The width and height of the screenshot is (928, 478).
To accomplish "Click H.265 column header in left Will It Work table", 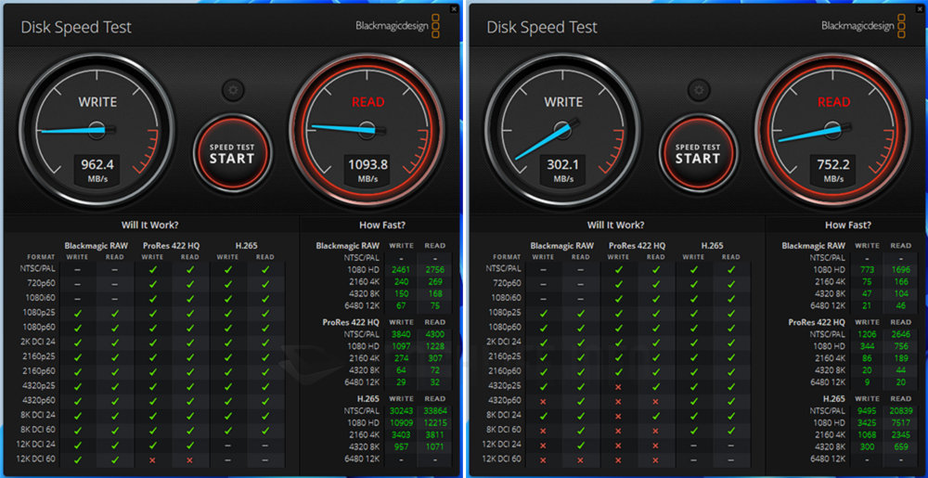I will point(247,246).
